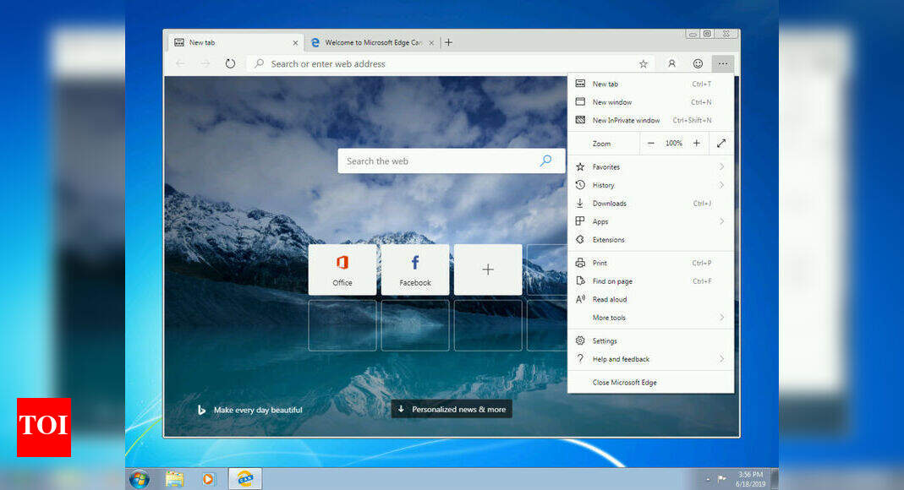The height and width of the screenshot is (490, 904).
Task: Open new tab with plus button
Action: point(448,42)
